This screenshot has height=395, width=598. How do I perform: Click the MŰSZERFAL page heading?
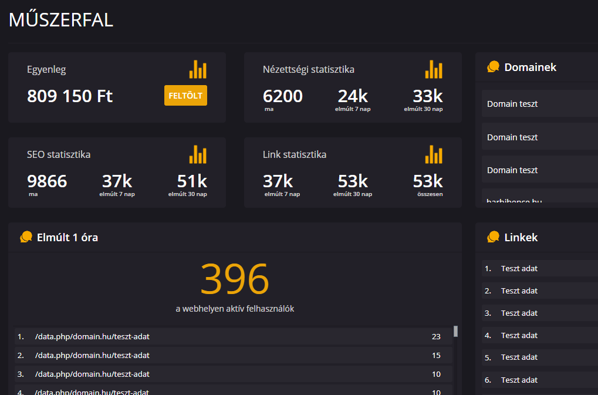[x=61, y=19]
